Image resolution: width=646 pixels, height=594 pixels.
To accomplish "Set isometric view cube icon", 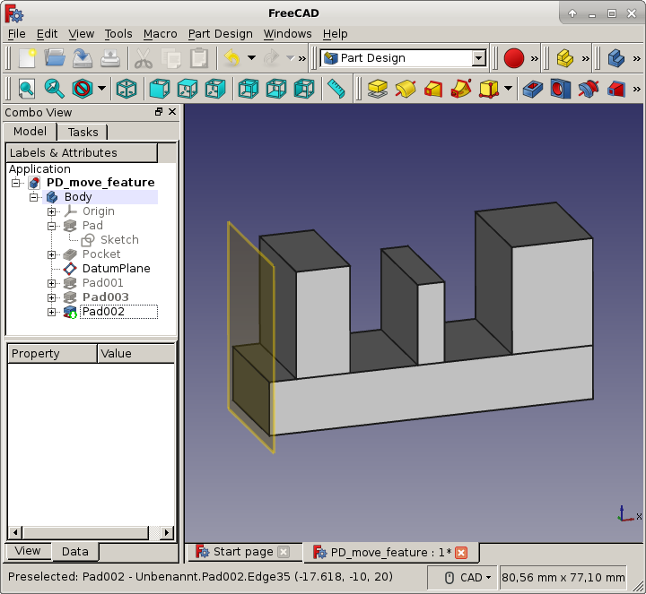I will tap(127, 89).
